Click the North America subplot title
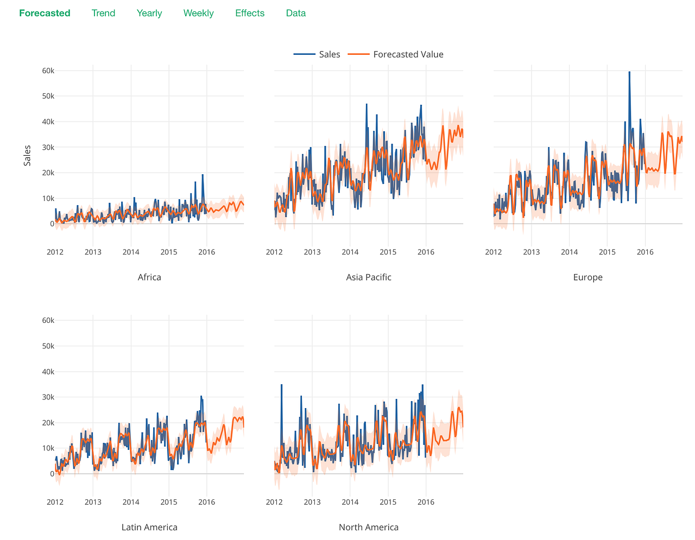The height and width of the screenshot is (540, 695). click(x=369, y=527)
